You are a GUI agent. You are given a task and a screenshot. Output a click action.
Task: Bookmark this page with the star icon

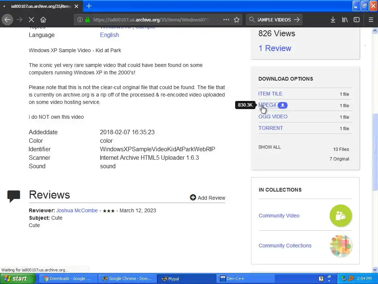click(x=237, y=20)
